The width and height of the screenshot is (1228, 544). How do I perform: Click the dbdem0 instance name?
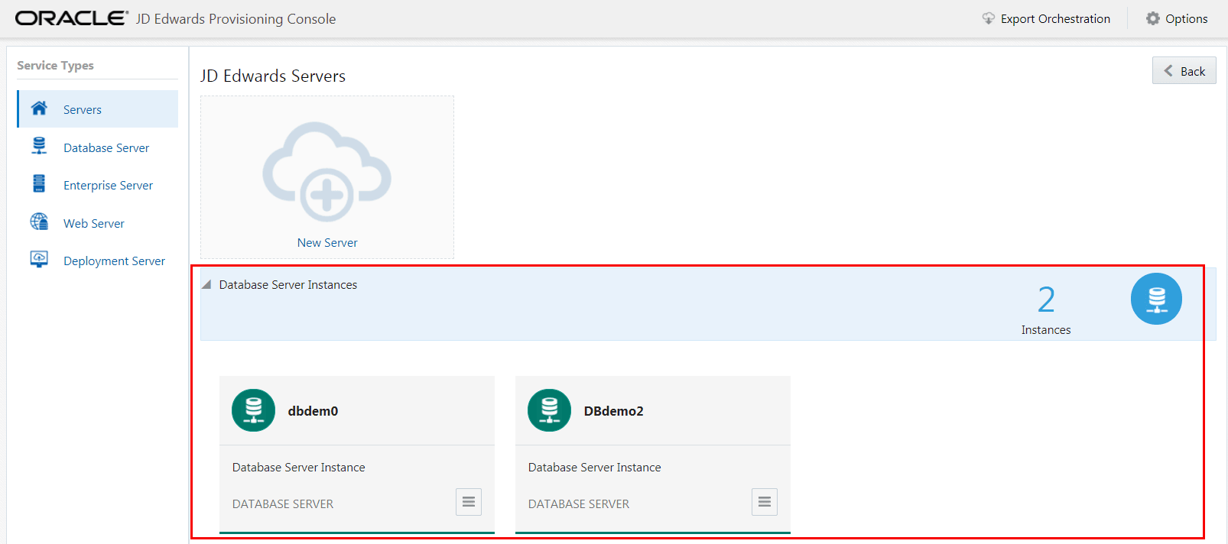(313, 410)
